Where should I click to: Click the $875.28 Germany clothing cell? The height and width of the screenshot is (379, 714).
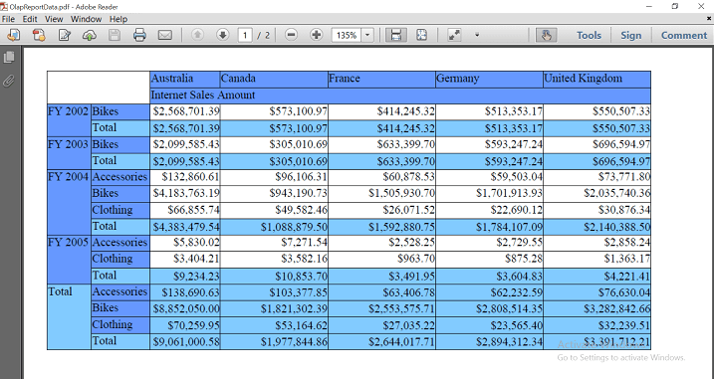coord(490,259)
